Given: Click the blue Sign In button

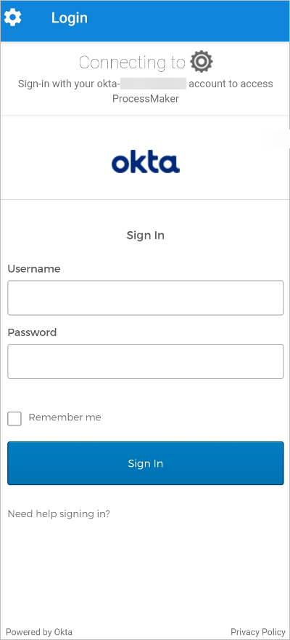Looking at the screenshot, I should click(x=146, y=463).
